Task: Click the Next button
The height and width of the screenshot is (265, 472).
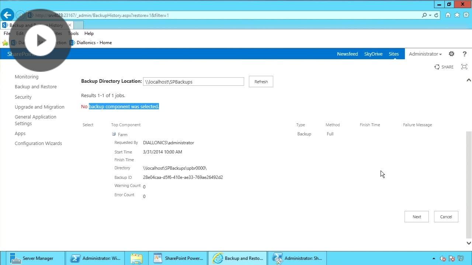Action: pyautogui.click(x=416, y=216)
